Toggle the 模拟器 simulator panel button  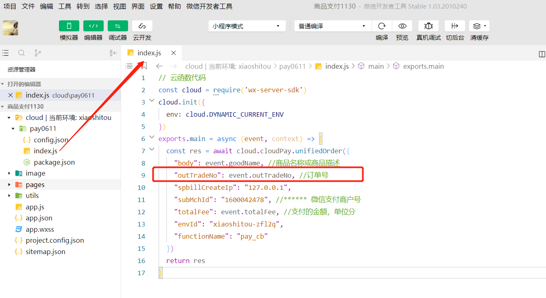pyautogui.click(x=69, y=26)
